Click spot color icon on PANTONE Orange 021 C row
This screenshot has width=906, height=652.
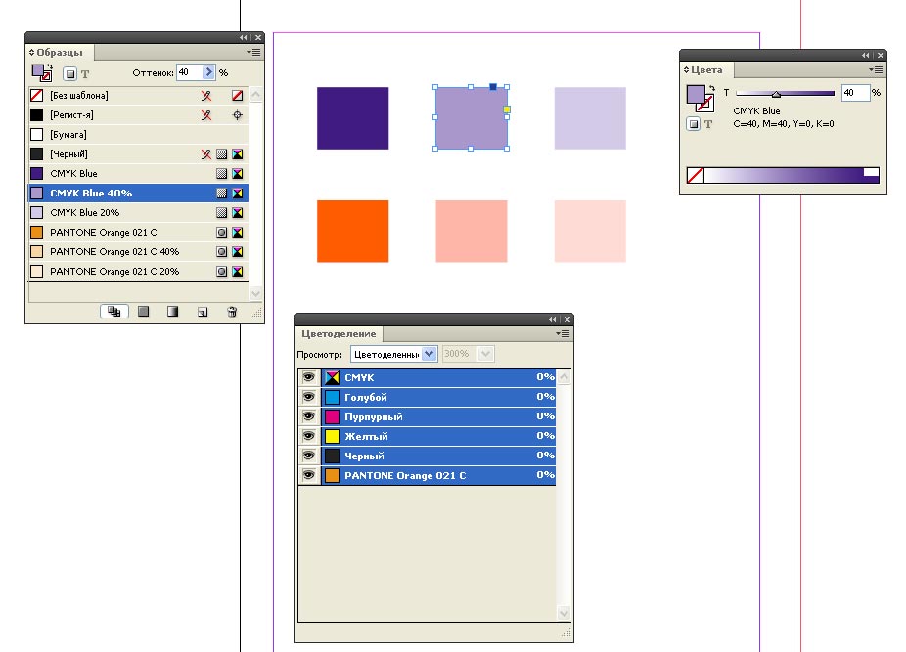pyautogui.click(x=221, y=232)
